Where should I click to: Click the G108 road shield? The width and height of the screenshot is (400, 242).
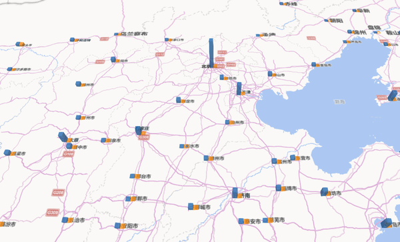[69, 154]
